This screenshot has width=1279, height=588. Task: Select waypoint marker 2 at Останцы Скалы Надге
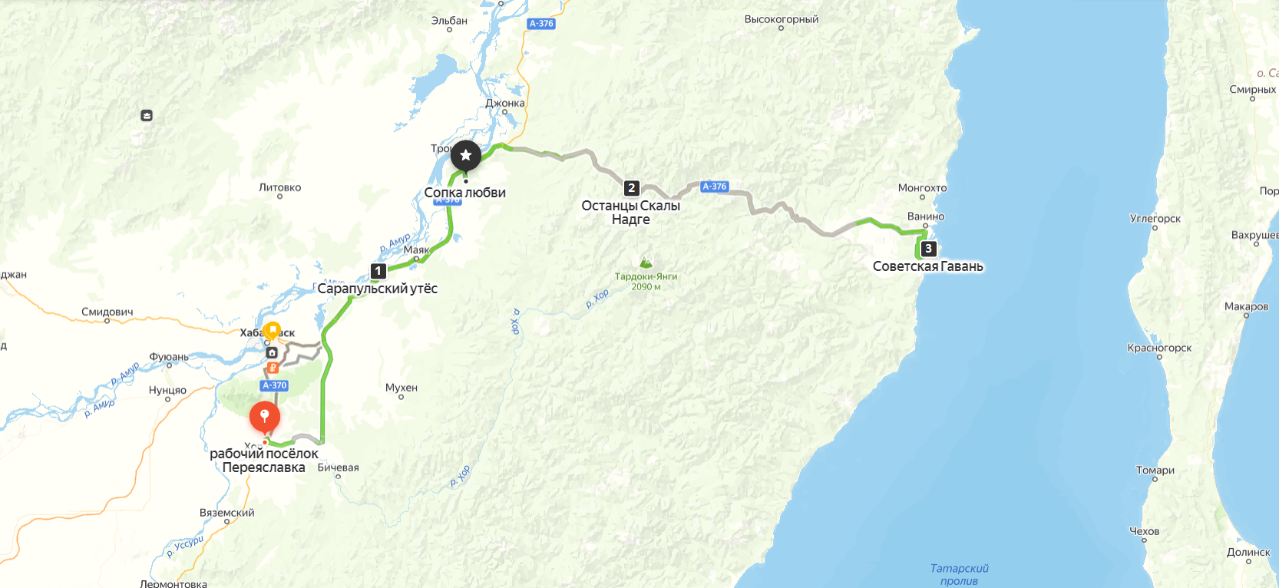pyautogui.click(x=631, y=188)
